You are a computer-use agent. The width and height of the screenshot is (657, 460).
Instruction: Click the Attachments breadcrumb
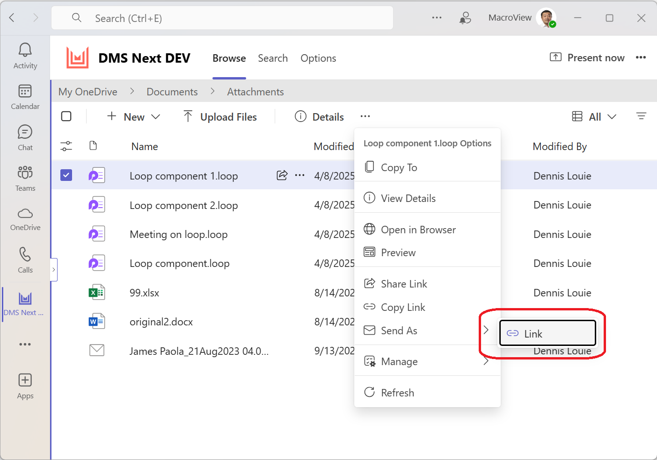click(255, 92)
